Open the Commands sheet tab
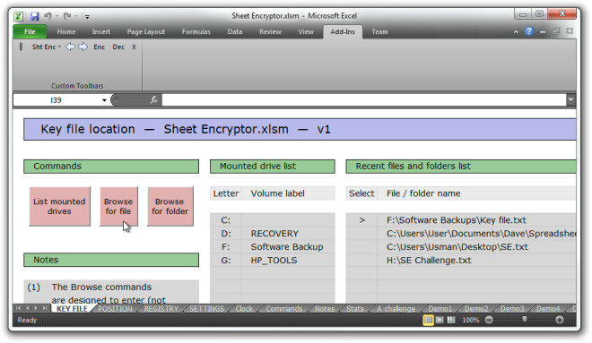The image size is (592, 343). click(x=284, y=309)
